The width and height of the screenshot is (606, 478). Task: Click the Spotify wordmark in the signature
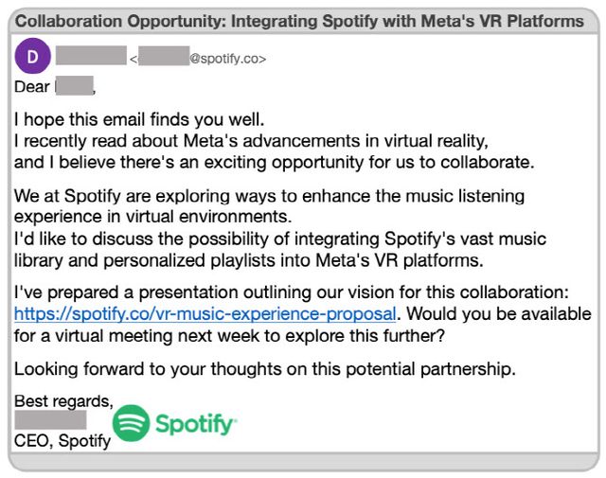pyautogui.click(x=195, y=424)
